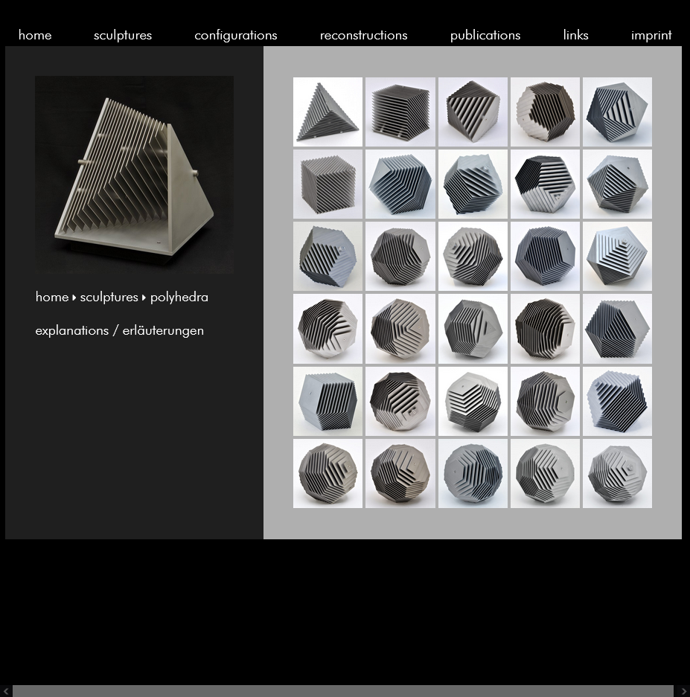This screenshot has height=697, width=690.
Task: Open second-row middle thumbnail polyhedron
Action: (473, 184)
